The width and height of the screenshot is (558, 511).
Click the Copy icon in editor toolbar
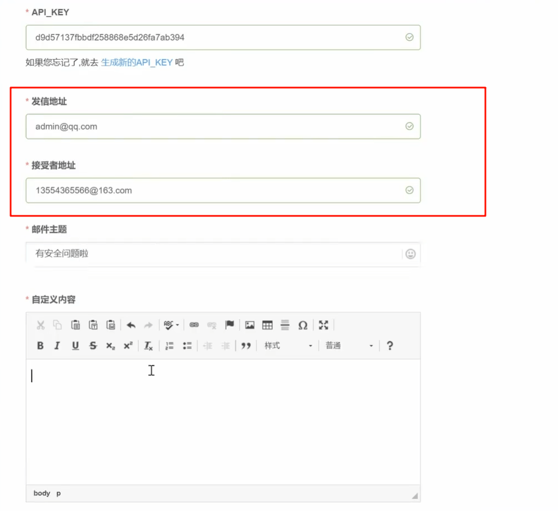(58, 325)
